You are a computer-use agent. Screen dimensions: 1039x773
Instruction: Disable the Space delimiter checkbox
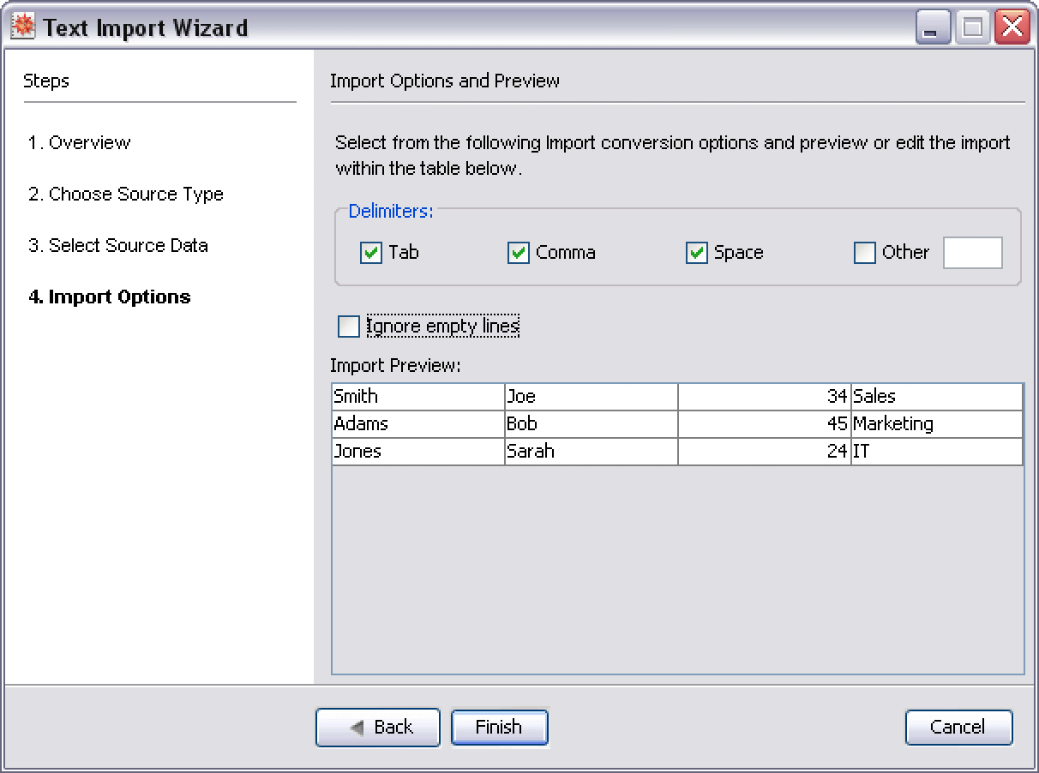pyautogui.click(x=697, y=253)
